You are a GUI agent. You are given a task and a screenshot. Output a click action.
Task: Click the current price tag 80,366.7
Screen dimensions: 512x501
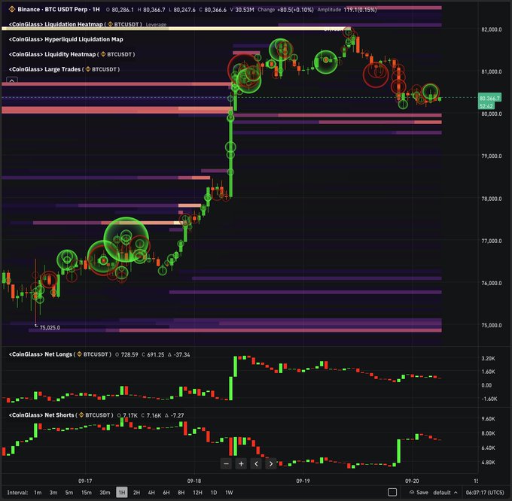pos(489,99)
